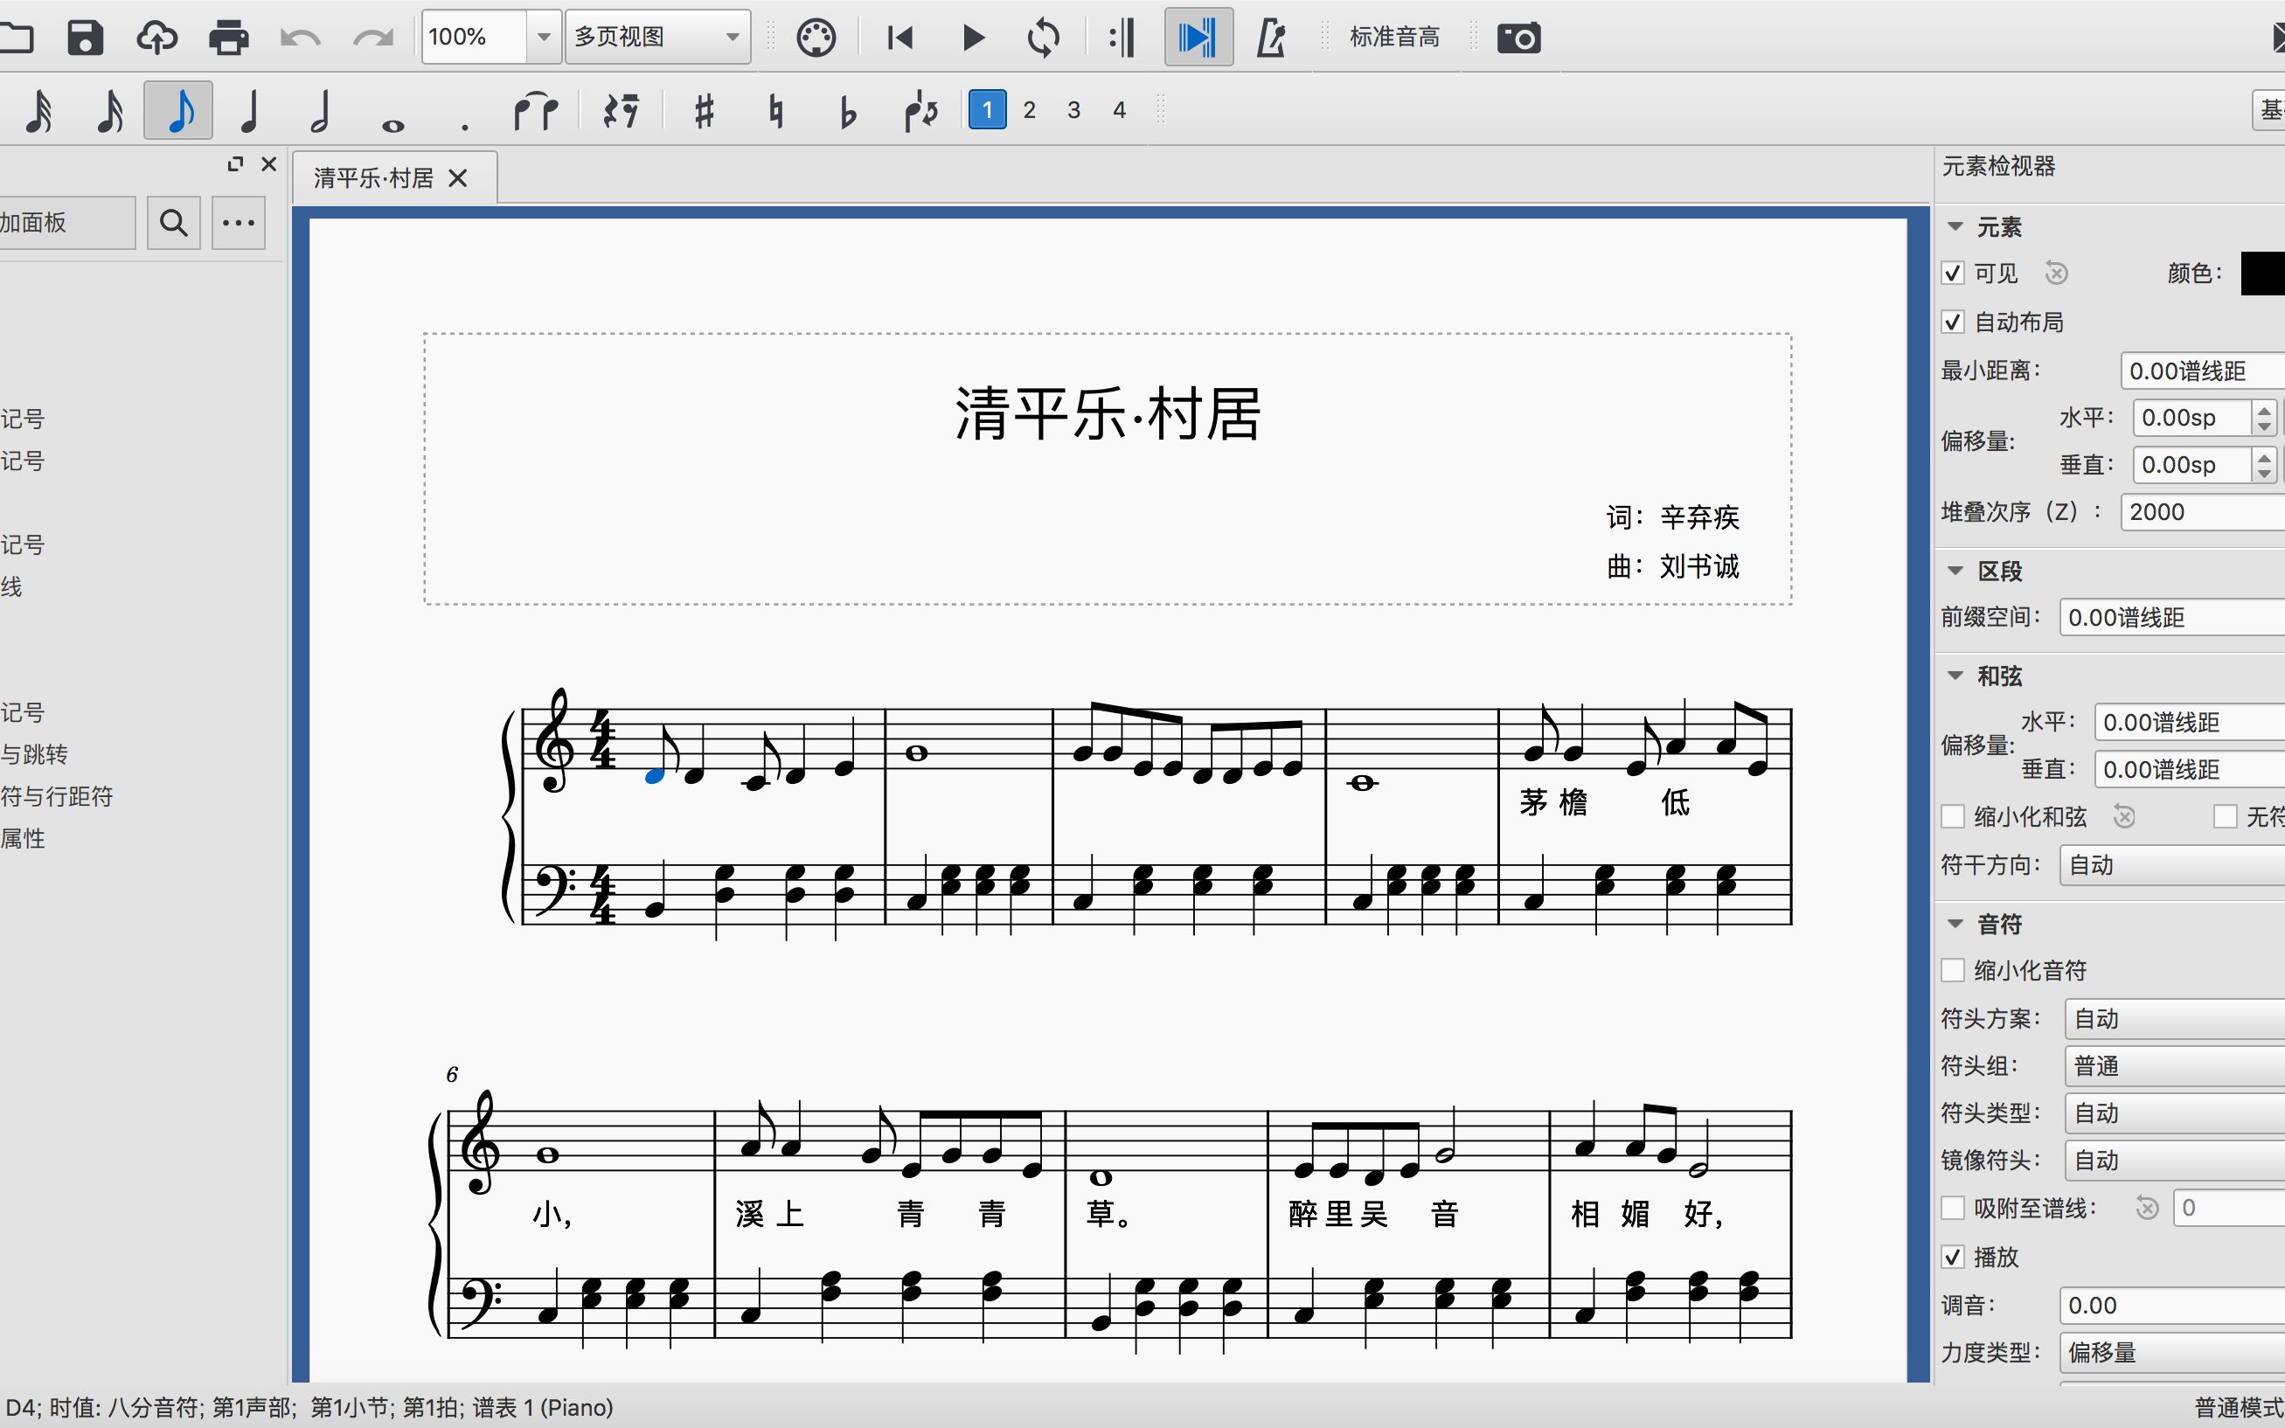Open 标准音高 menu option
Image resolution: width=2285 pixels, height=1428 pixels.
(1395, 35)
